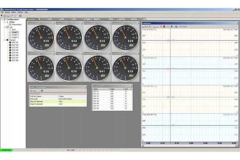Click the gauge showing 639
240x160 pixels.
(x=41, y=38)
